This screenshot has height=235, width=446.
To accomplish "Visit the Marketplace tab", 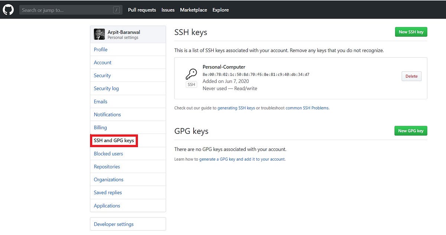I will [193, 10].
